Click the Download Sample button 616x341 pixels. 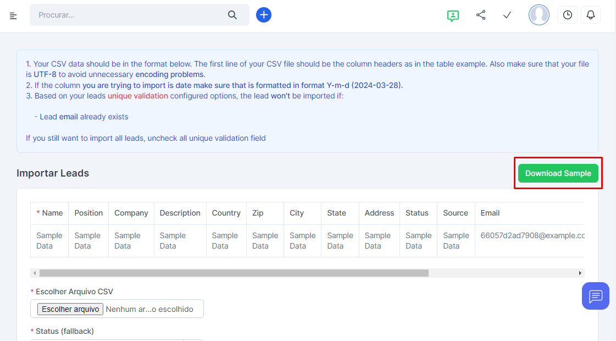point(558,173)
